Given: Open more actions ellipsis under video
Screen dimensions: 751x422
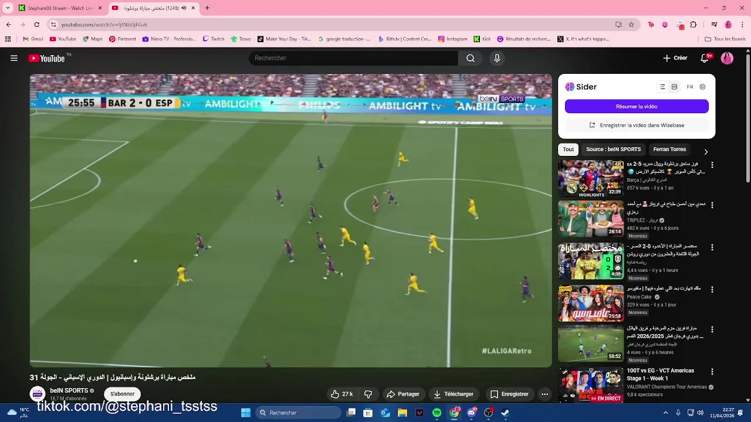Looking at the screenshot, I should coord(544,394).
